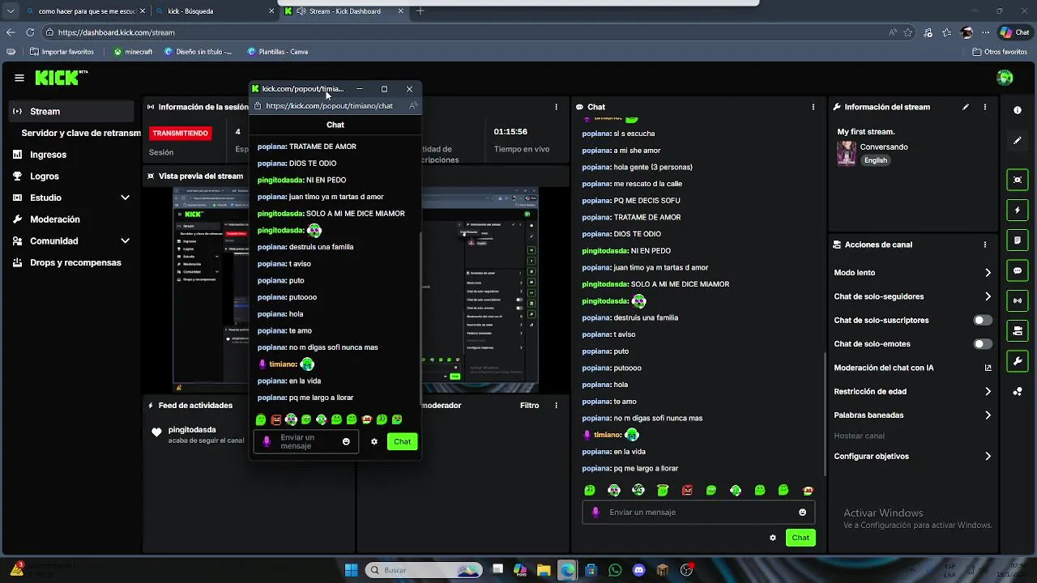The height and width of the screenshot is (583, 1037).
Task: Click the Windows taskbar Buscar search box
Action: [x=425, y=570]
